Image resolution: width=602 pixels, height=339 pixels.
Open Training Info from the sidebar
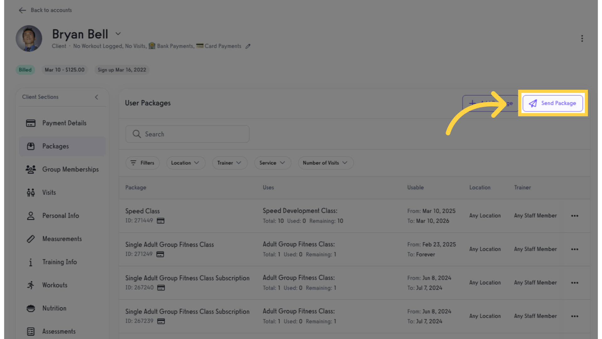tap(62, 262)
